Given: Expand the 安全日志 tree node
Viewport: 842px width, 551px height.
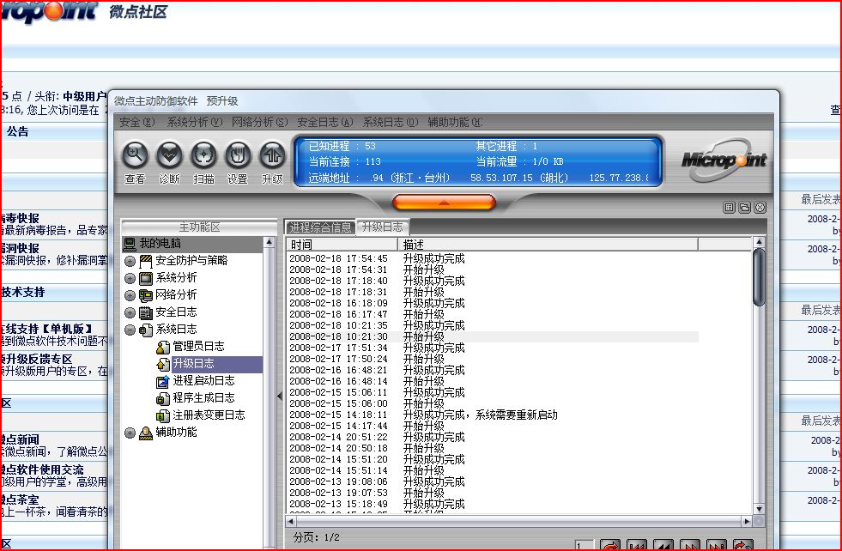Looking at the screenshot, I should coord(130,313).
